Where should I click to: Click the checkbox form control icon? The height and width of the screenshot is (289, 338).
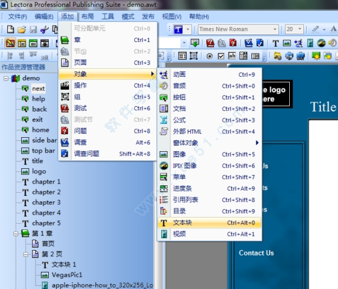coord(221,57)
